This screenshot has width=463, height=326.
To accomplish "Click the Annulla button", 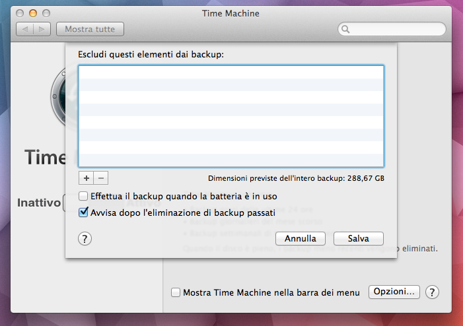I will pos(301,238).
